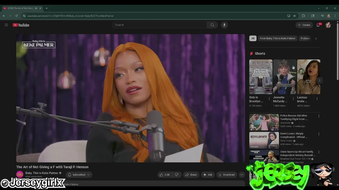339x190 pixels.
Task: Click the video player area
Action: click(x=131, y=98)
